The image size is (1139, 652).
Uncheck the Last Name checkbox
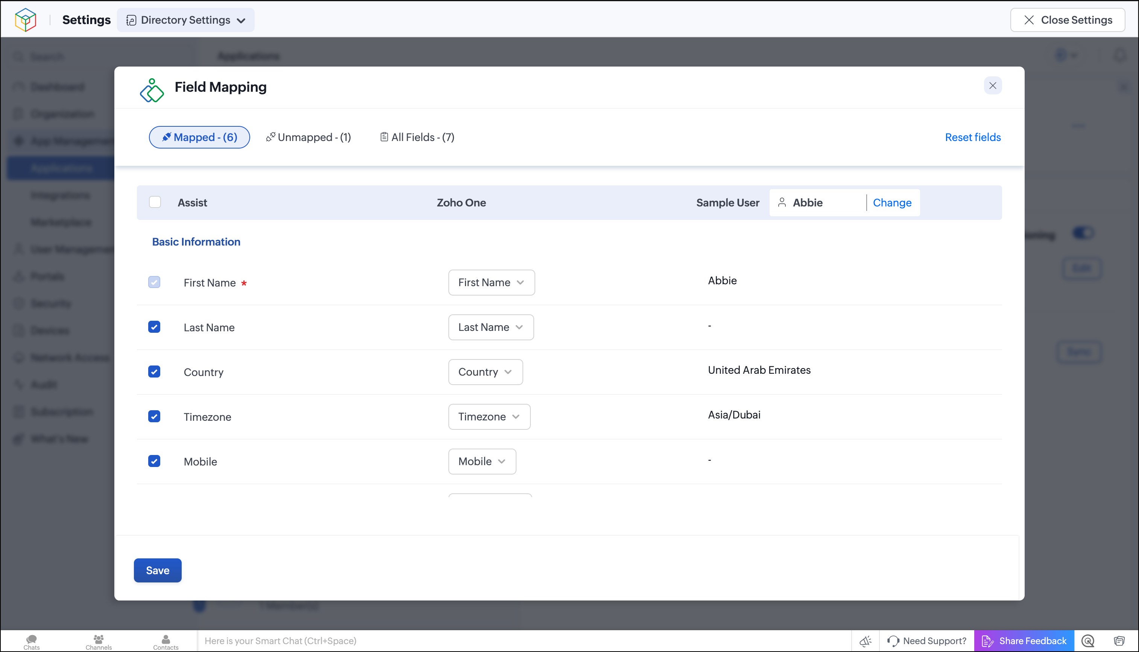pyautogui.click(x=154, y=327)
